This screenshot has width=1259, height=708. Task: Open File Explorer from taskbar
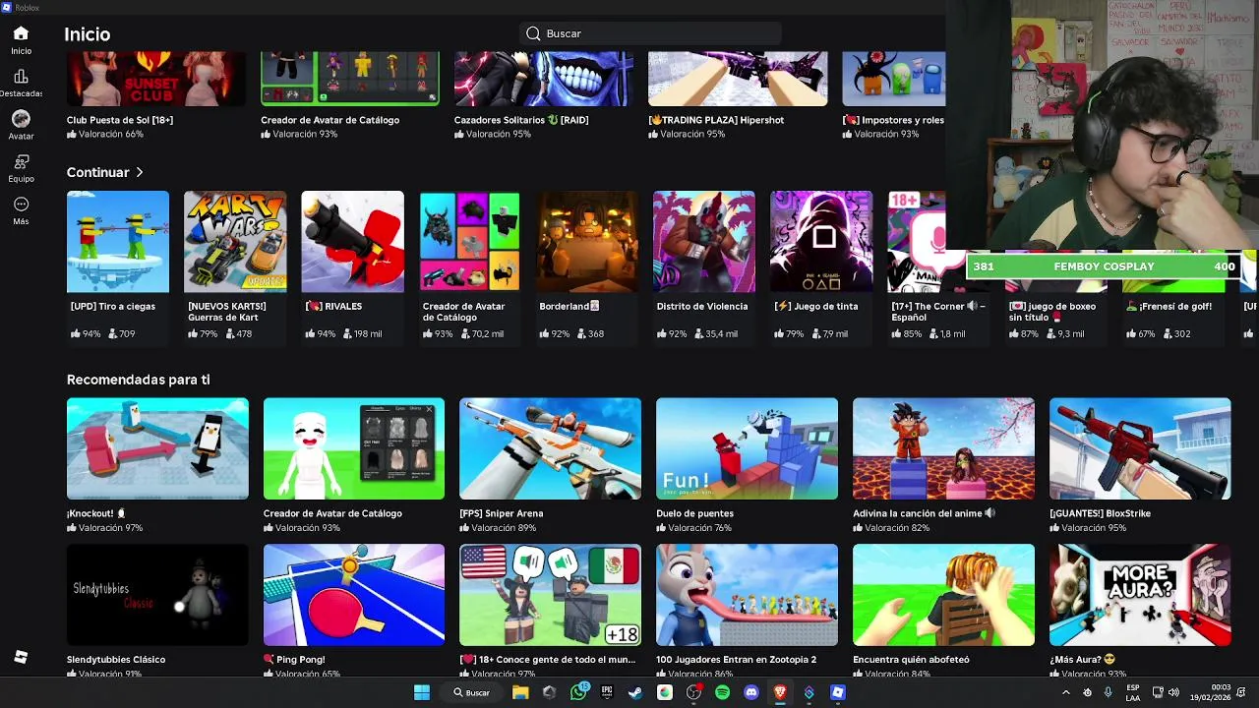(520, 692)
